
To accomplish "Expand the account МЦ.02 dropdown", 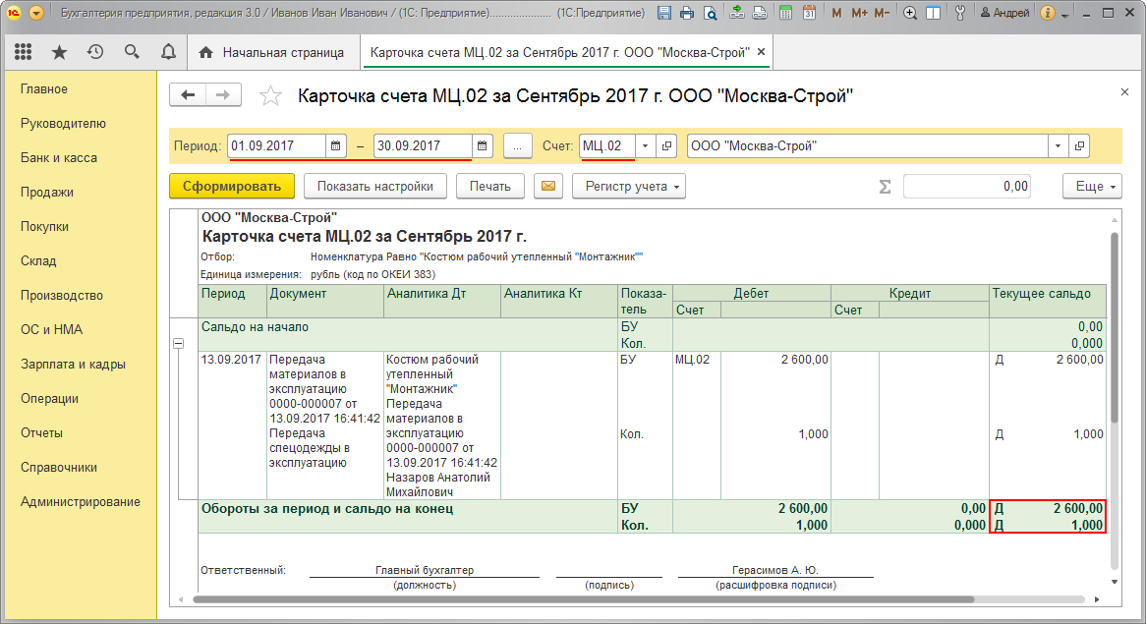I will click(645, 145).
